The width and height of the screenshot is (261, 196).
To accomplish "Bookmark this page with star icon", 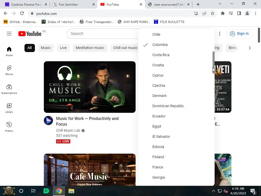I will click(213, 14).
